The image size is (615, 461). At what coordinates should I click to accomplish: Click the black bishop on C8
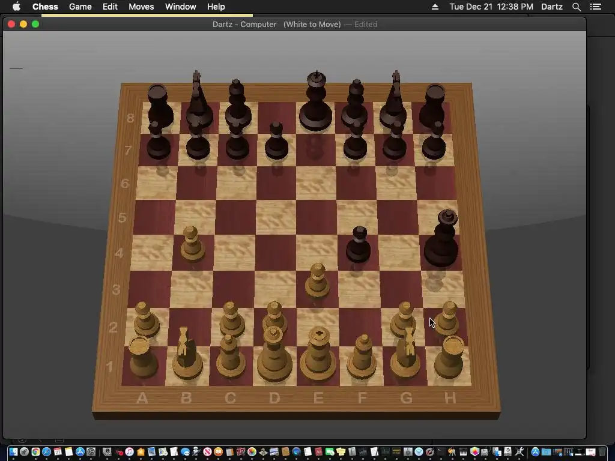[x=237, y=103]
